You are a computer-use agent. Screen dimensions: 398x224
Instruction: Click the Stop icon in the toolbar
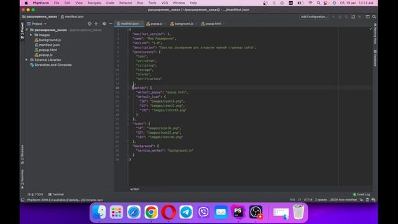point(359,17)
